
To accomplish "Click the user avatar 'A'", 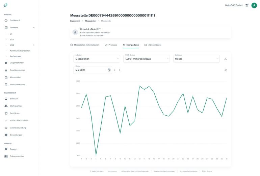I will pos(254,5).
